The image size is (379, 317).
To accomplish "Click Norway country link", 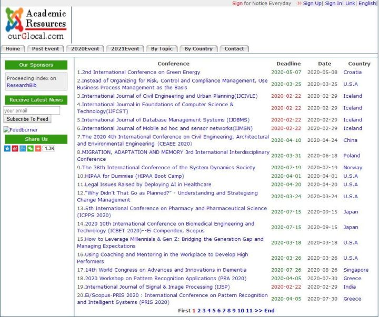I will pos(353,168).
